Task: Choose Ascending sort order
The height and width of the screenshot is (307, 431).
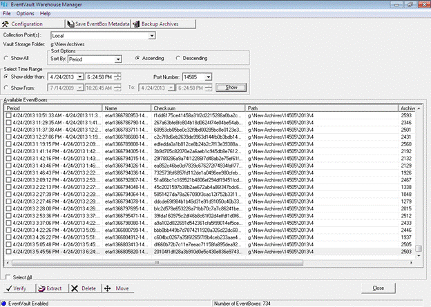Action: (137, 58)
